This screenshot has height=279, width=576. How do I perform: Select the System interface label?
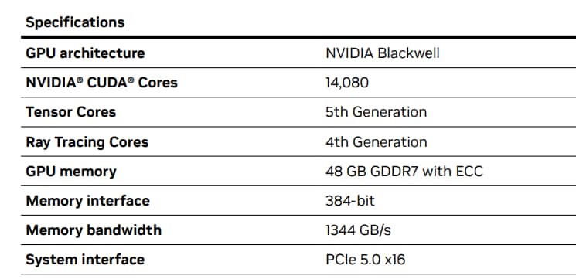pyautogui.click(x=85, y=260)
